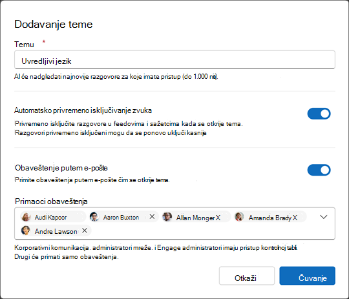The image size is (349, 299).
Task: Remove Amanda Brady from recipients
Action: (x=295, y=218)
